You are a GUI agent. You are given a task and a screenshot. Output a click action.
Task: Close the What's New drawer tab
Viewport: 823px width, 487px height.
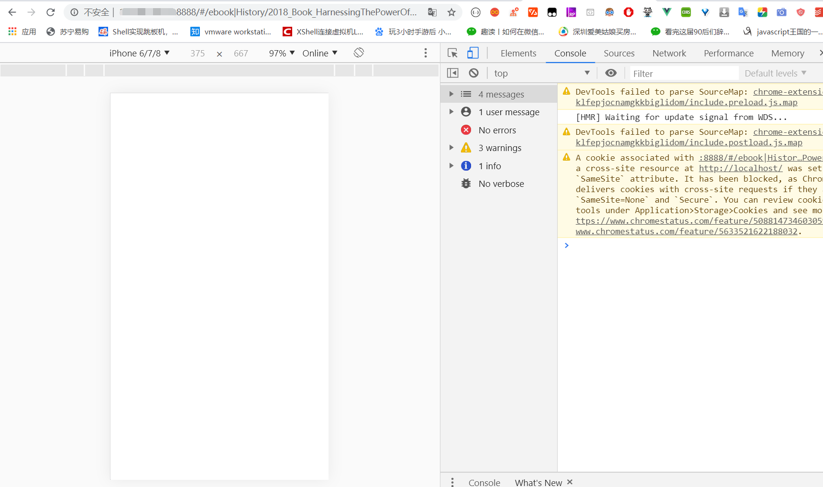click(570, 482)
